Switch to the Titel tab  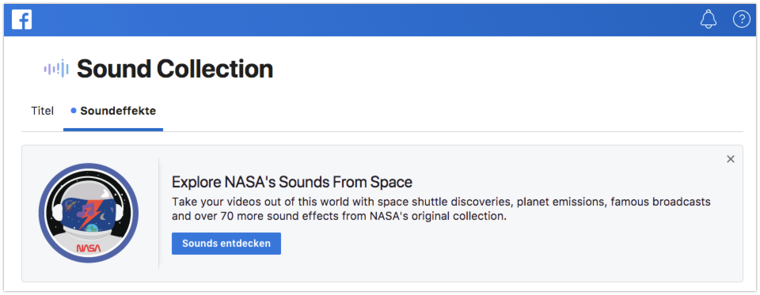(42, 111)
